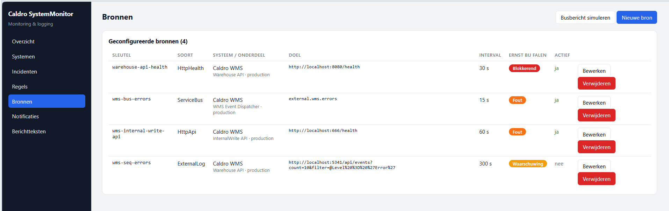This screenshot has height=211, width=669.
Task: Open Incidenten section
Action: coord(47,72)
